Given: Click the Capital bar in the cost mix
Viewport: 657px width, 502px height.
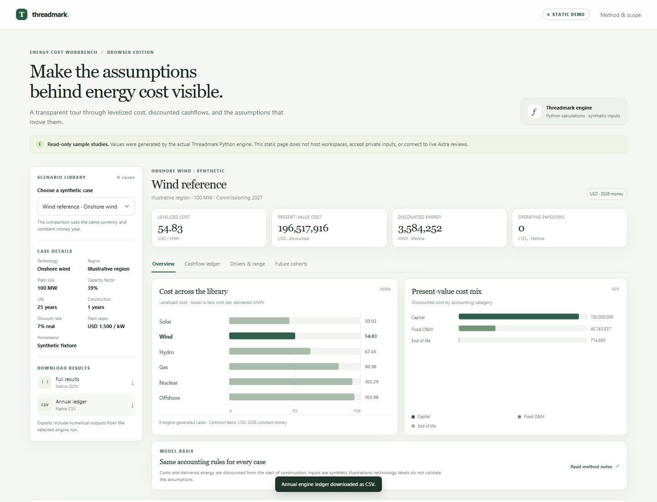Looking at the screenshot, I should click(x=519, y=317).
